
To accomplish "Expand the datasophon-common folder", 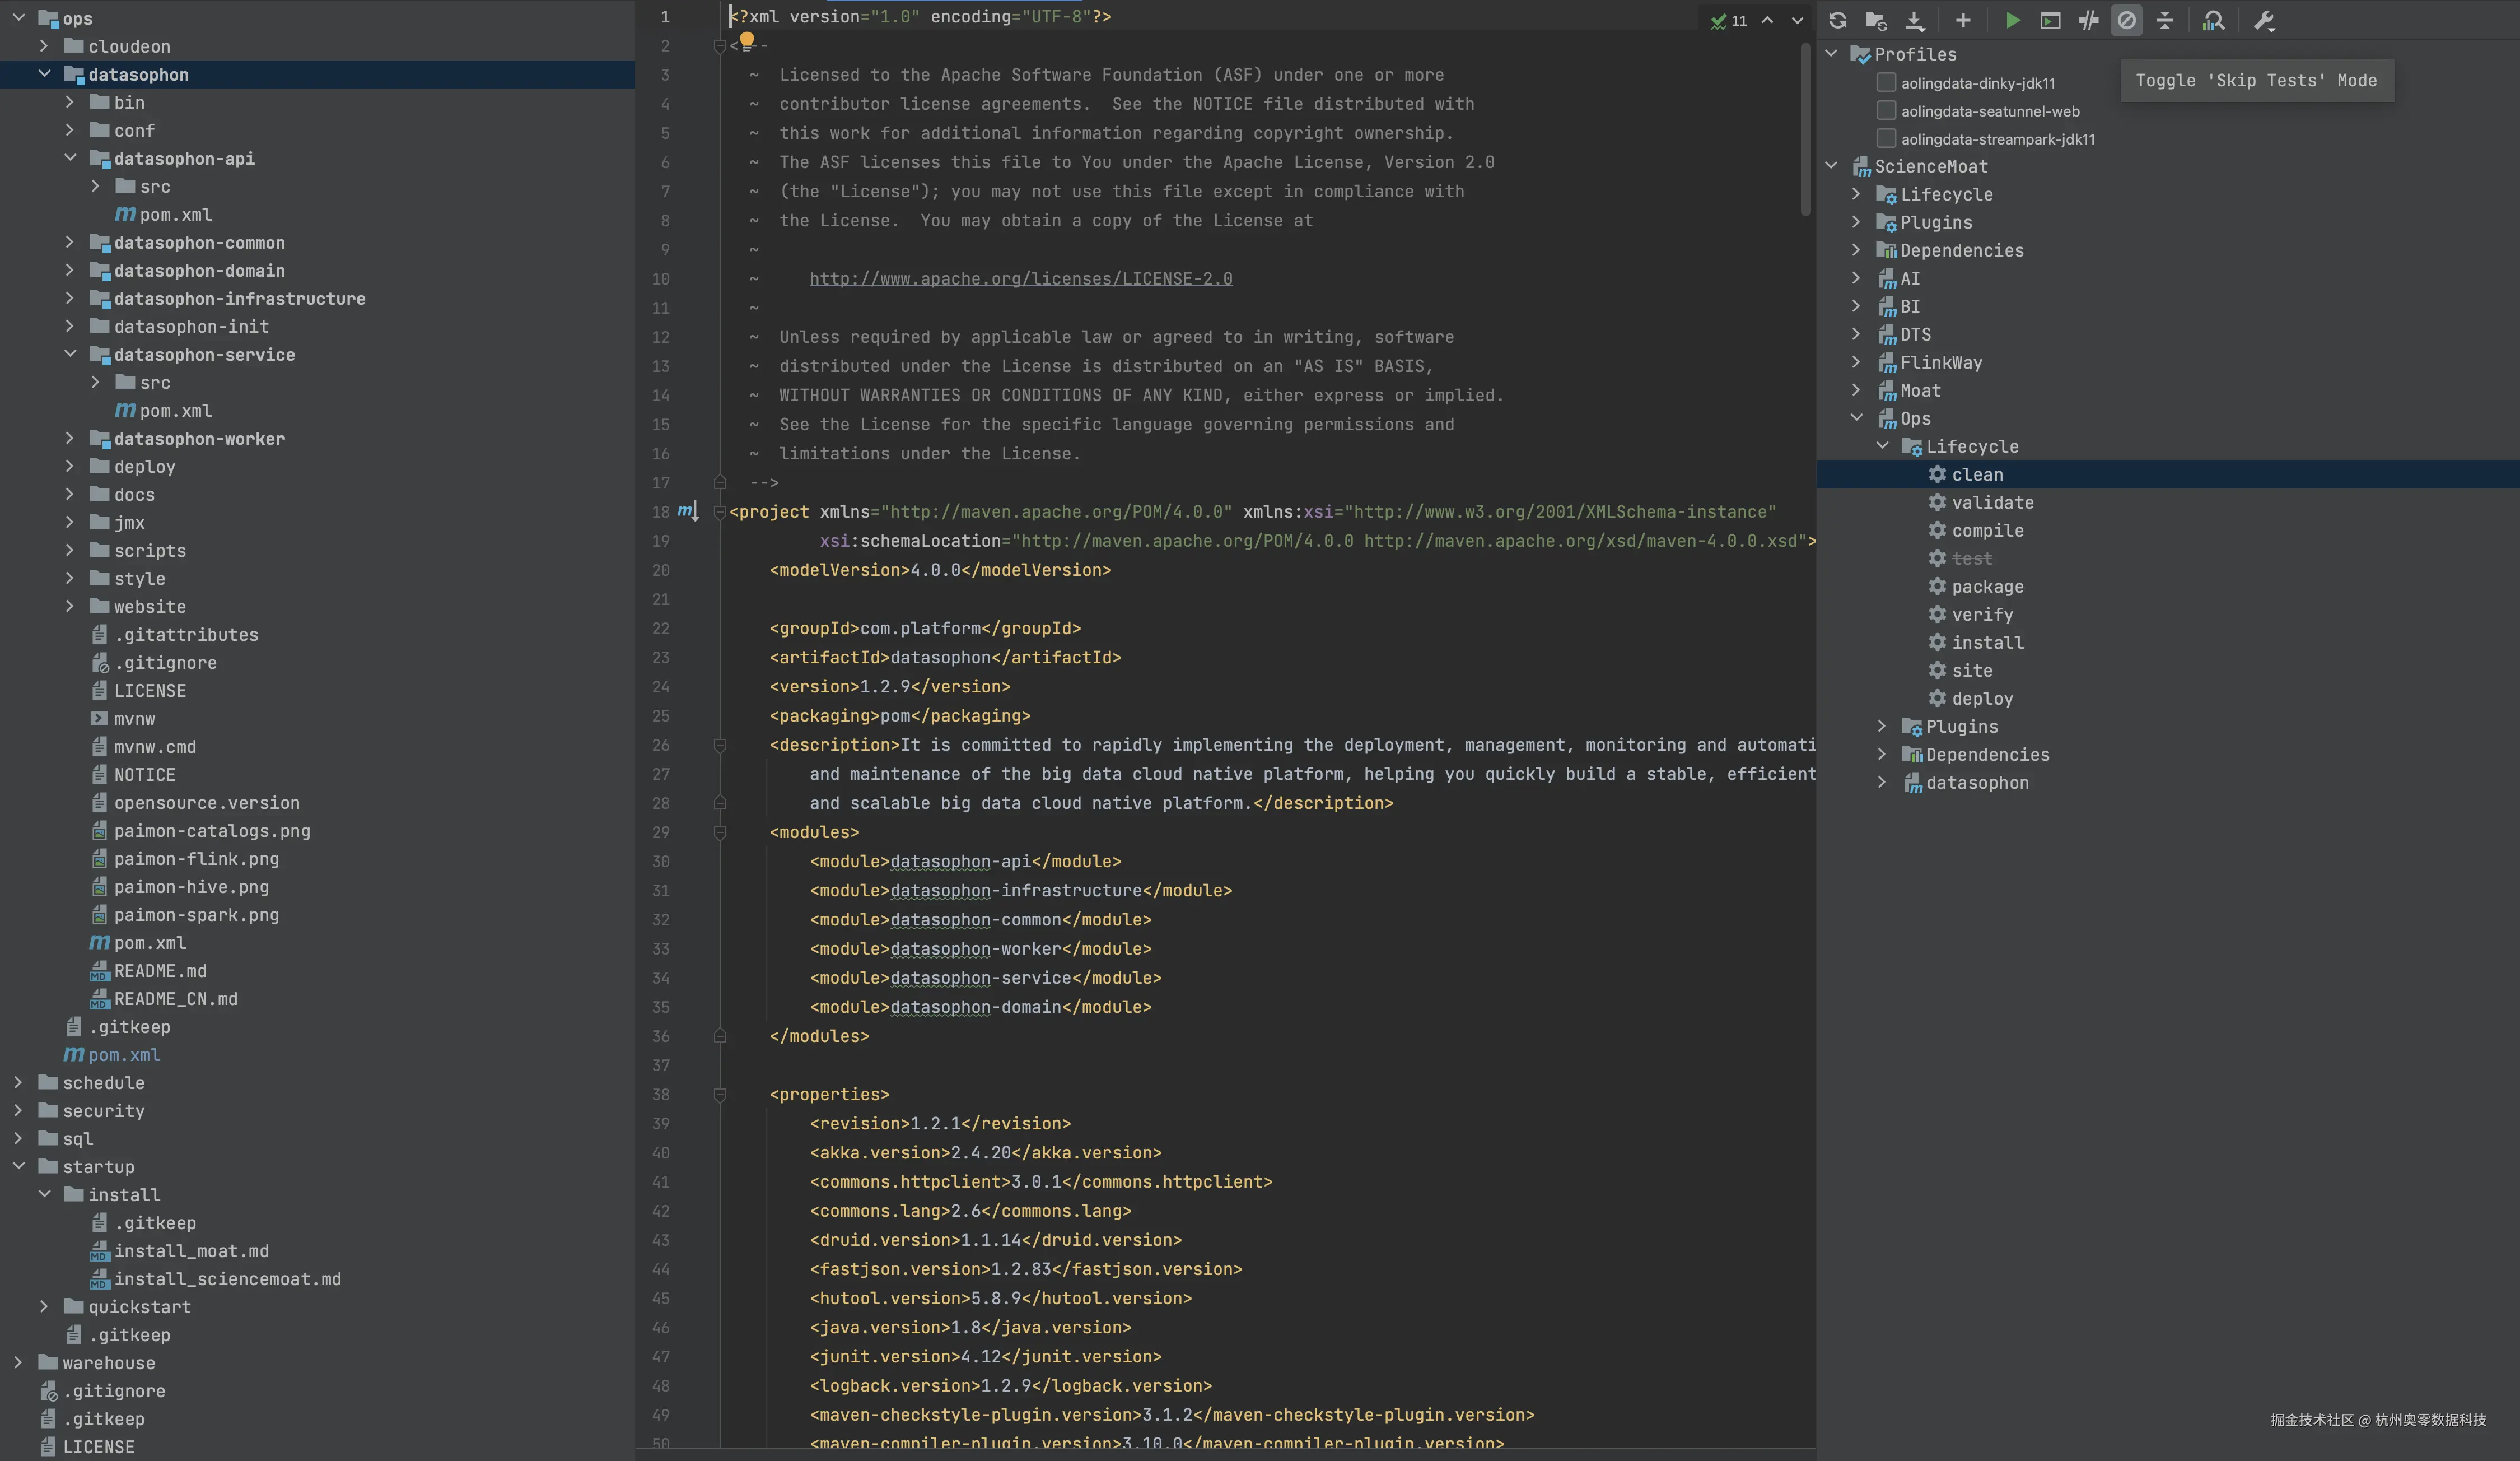I will [x=69, y=242].
